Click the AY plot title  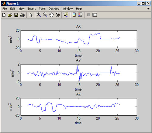(x=78, y=60)
